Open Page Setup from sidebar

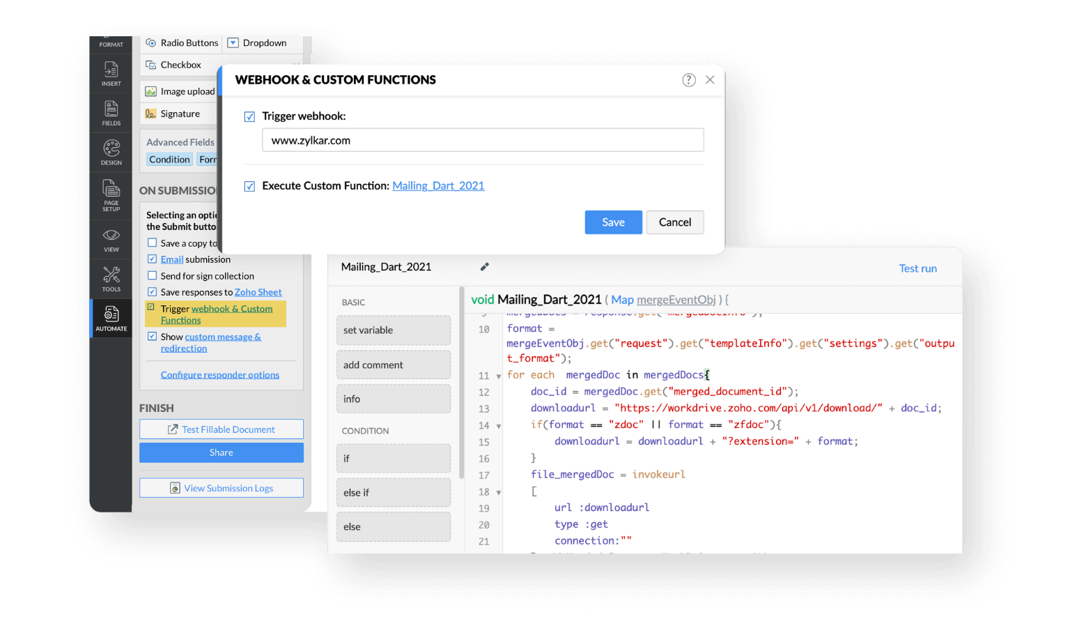111,194
